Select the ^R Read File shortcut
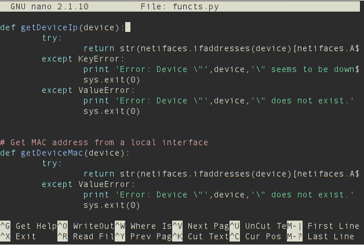 click(86, 236)
